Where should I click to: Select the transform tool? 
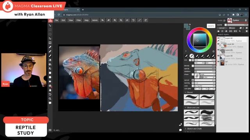click(50, 43)
